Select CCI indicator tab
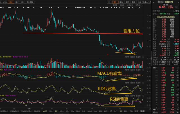 pos(95,111)
